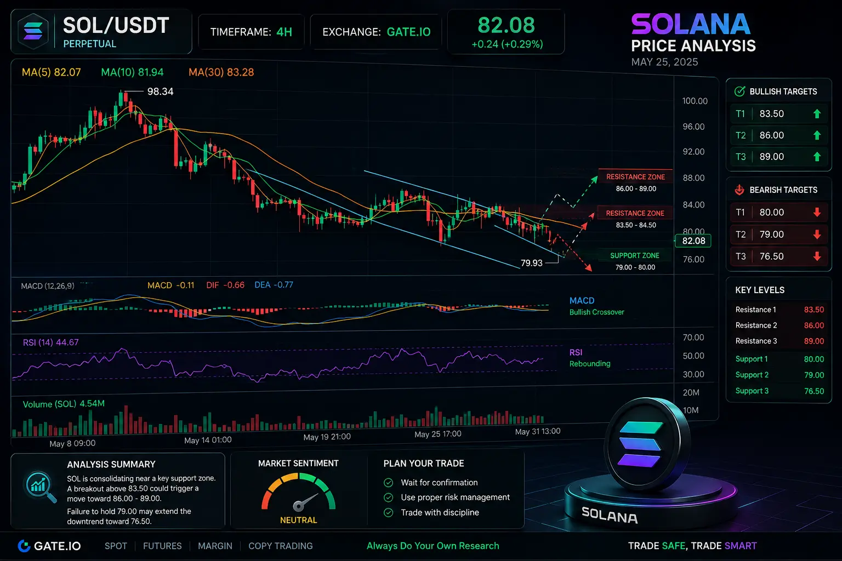Click the Analysis Summary magnifier chart icon
842x561 pixels.
pos(41,487)
